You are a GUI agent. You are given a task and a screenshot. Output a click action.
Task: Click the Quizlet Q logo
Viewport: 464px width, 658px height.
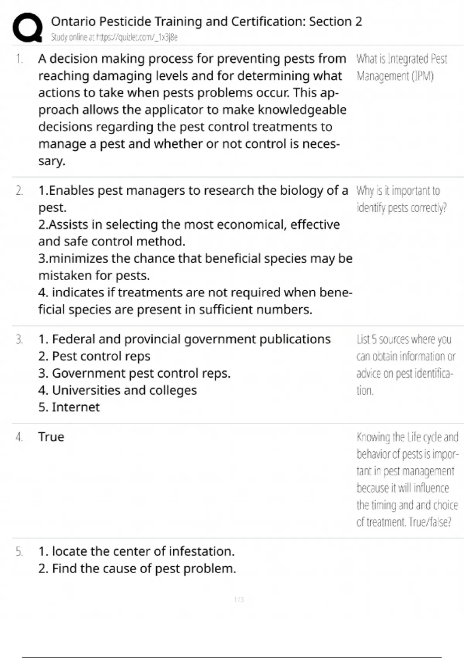click(27, 27)
